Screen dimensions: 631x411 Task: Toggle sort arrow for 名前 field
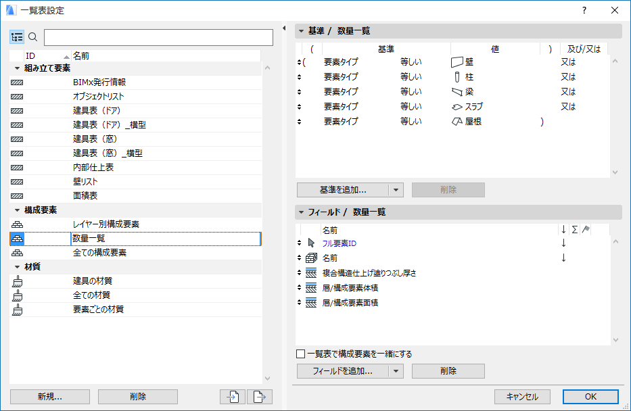563,258
